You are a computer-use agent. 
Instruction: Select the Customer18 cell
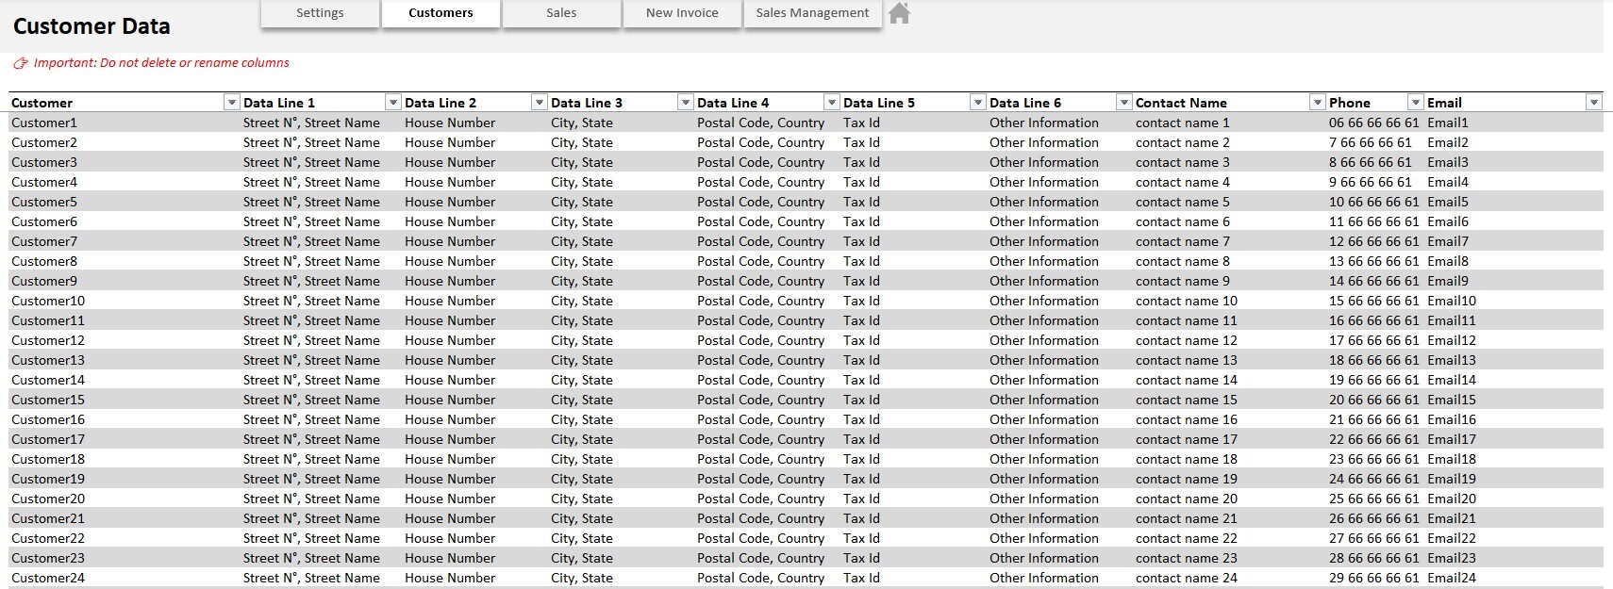[x=125, y=459]
